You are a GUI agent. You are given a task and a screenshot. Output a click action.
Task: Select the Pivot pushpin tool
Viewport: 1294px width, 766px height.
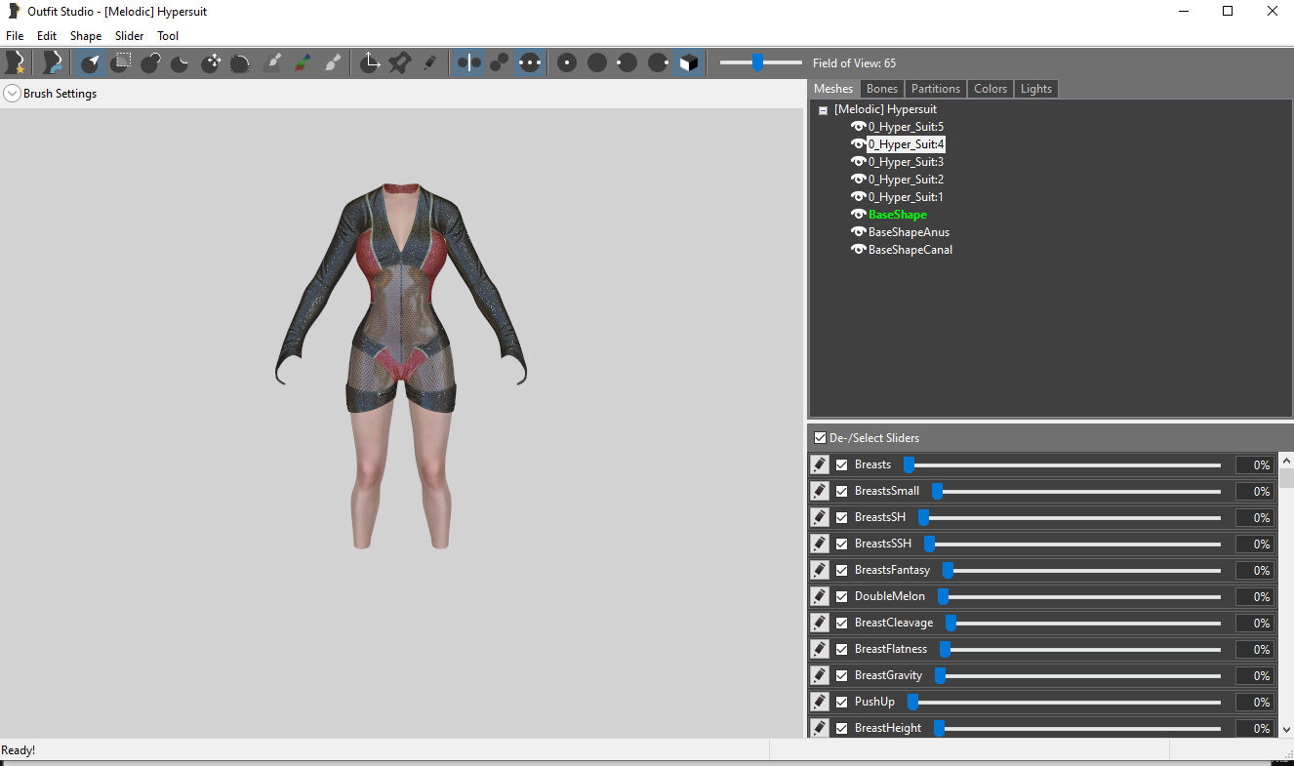coord(399,63)
